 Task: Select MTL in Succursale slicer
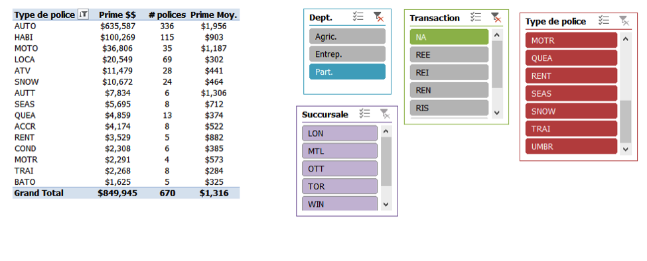tap(340, 151)
